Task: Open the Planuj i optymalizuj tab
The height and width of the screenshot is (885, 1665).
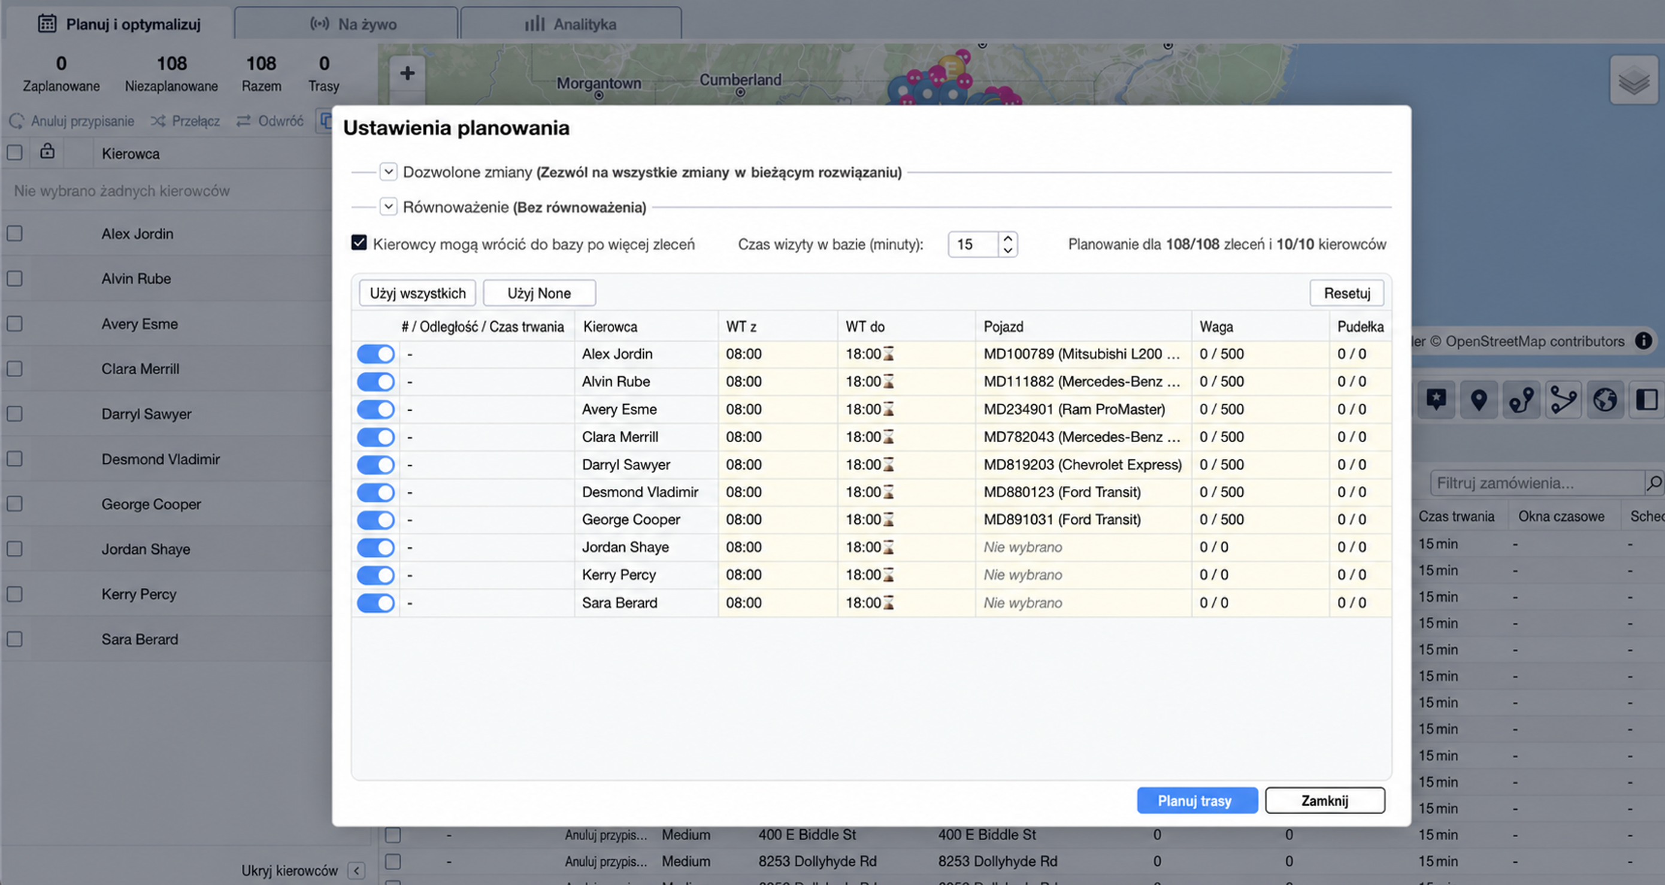Action: [x=119, y=24]
